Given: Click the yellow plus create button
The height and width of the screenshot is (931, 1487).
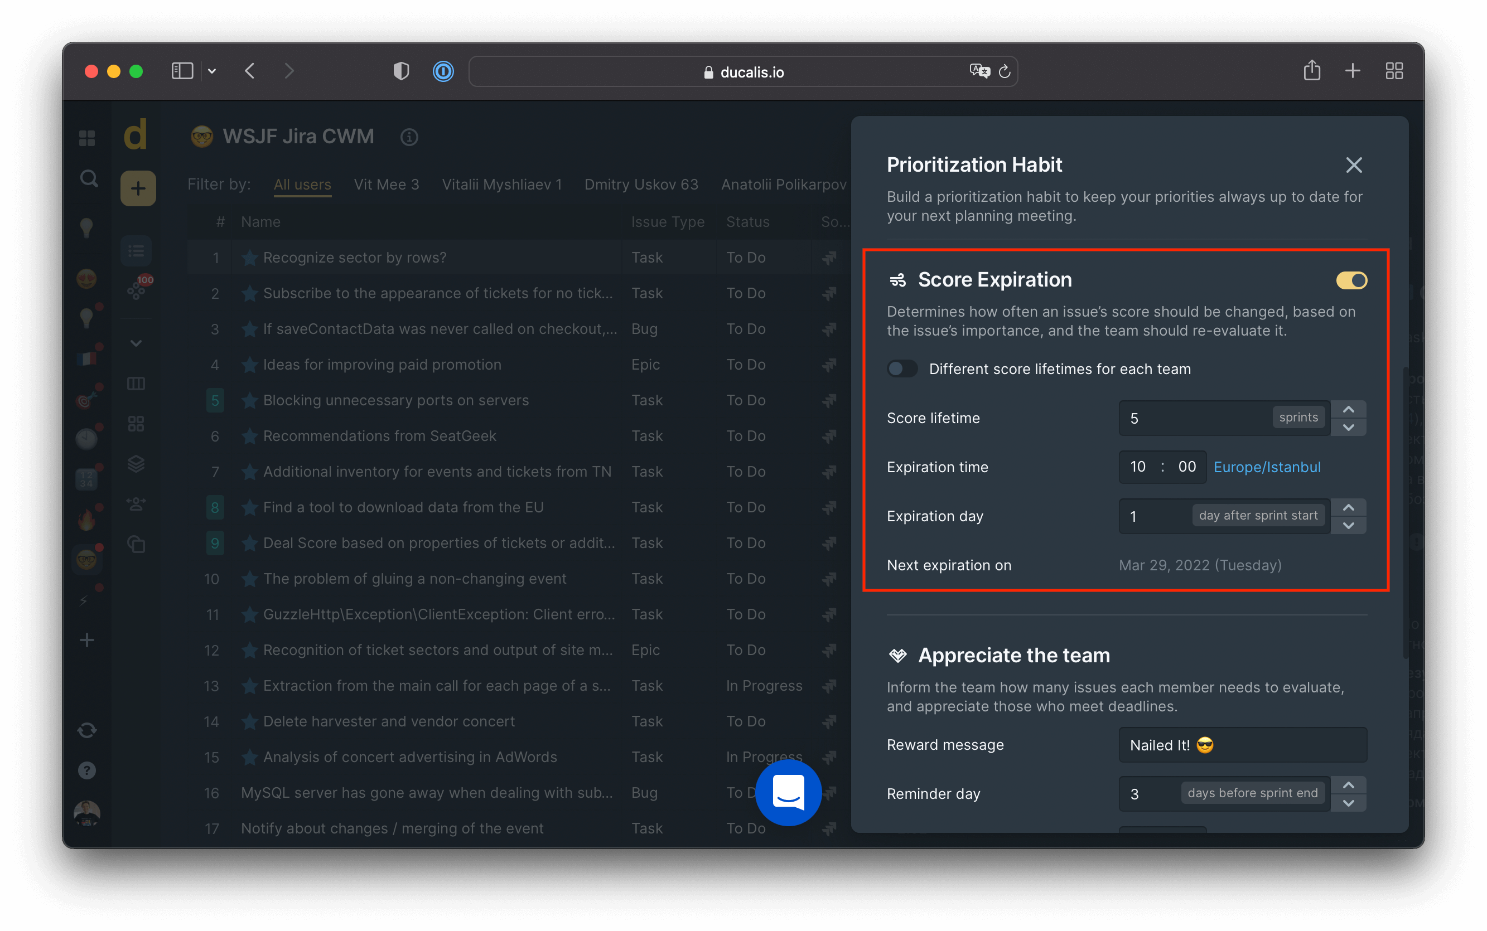Looking at the screenshot, I should [138, 188].
